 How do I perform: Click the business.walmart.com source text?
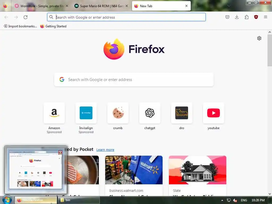click(126, 190)
